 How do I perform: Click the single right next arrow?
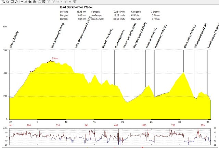[x=66, y=2]
